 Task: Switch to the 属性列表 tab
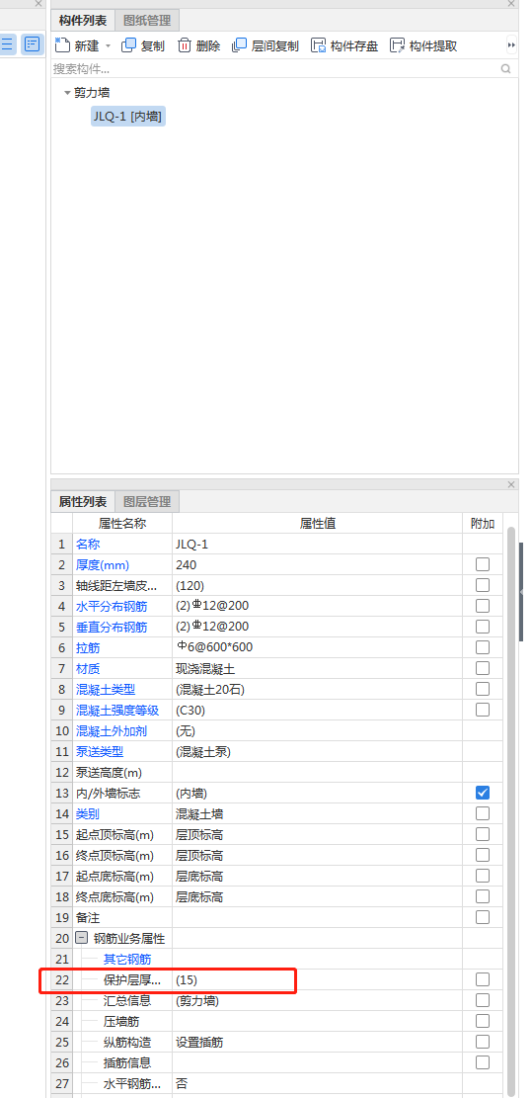(x=83, y=501)
